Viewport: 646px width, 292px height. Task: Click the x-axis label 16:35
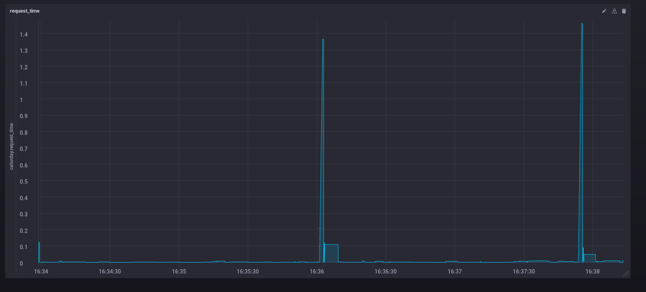click(x=179, y=272)
